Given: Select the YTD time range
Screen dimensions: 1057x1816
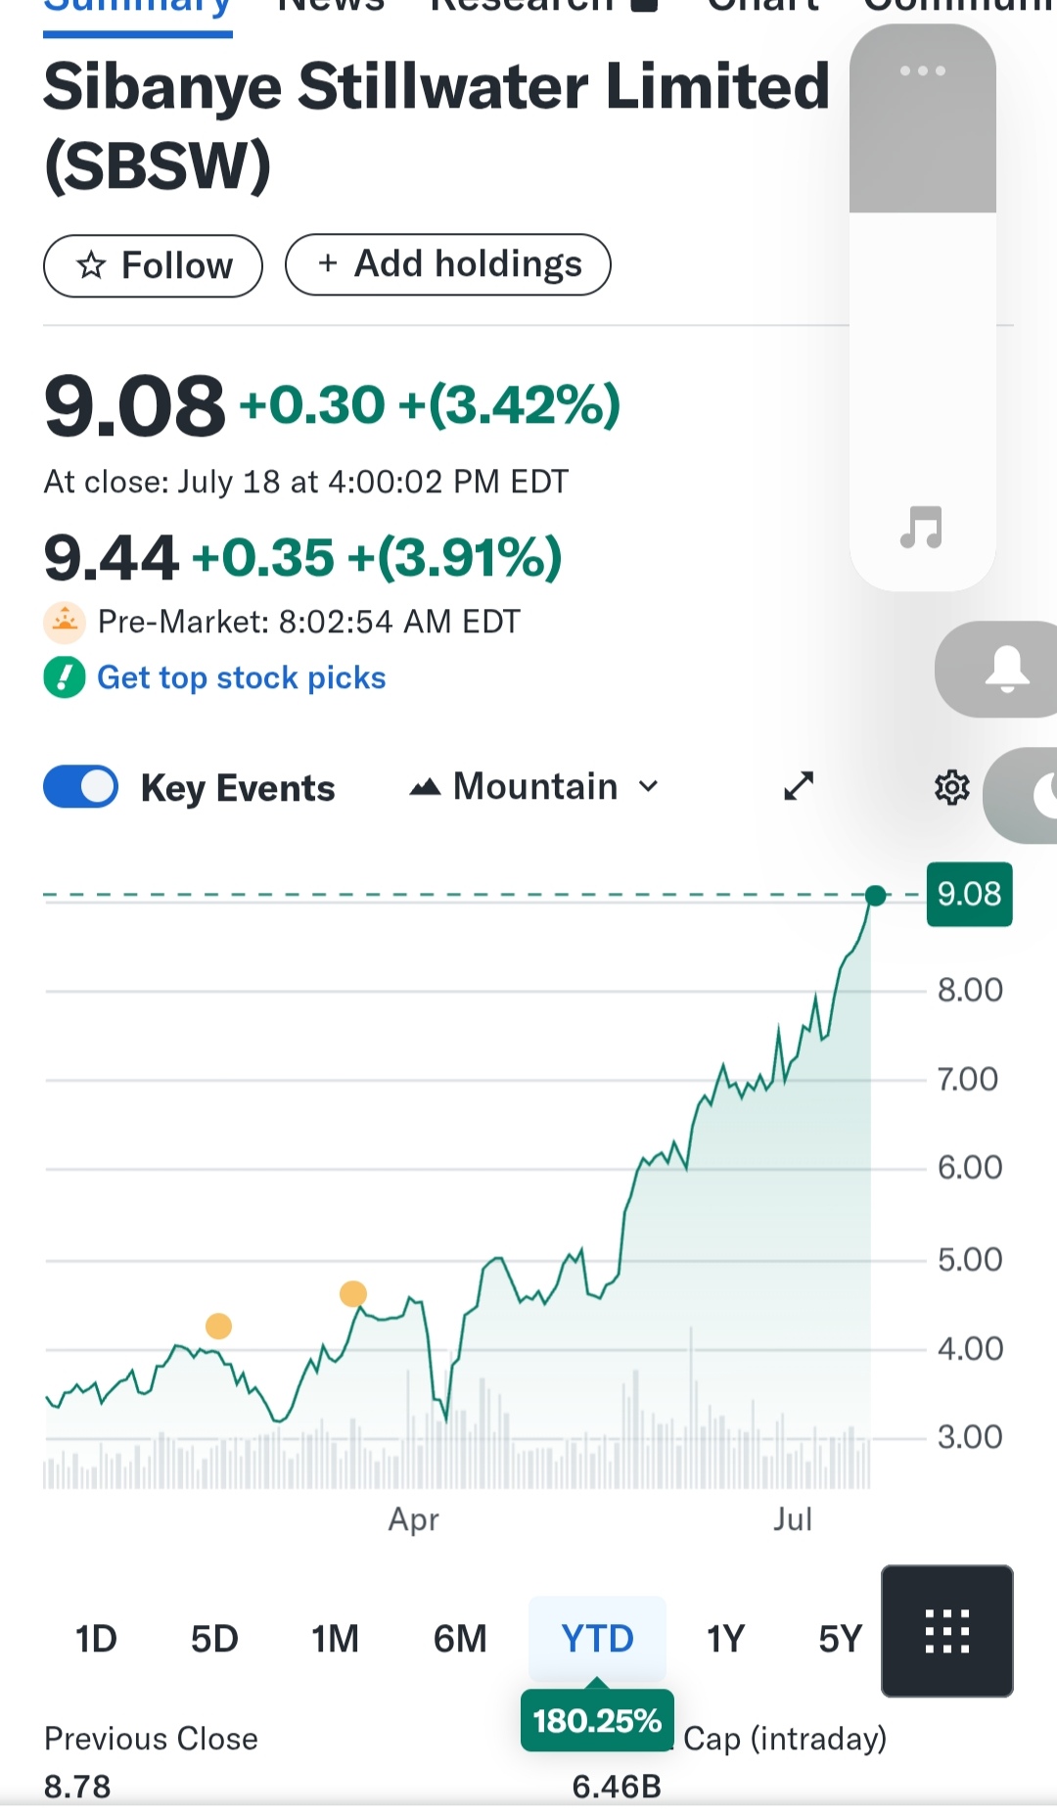Looking at the screenshot, I should click(597, 1638).
